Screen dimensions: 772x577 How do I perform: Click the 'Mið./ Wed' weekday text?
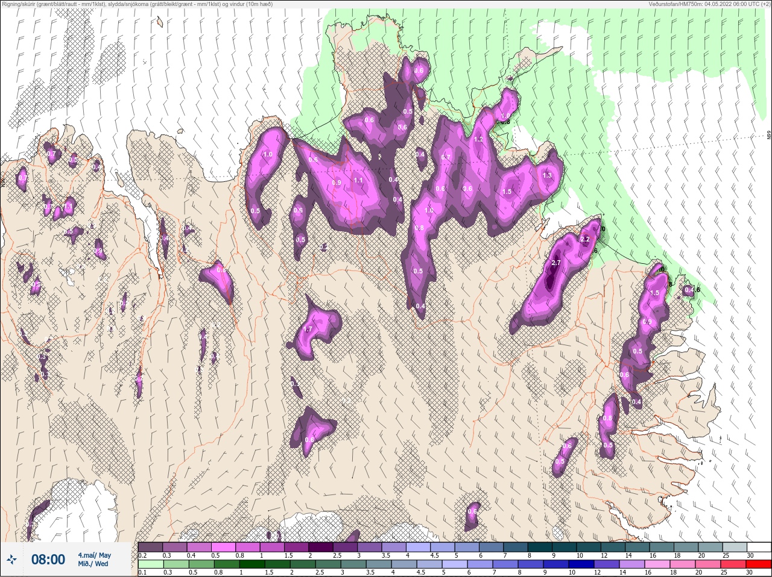(93, 564)
